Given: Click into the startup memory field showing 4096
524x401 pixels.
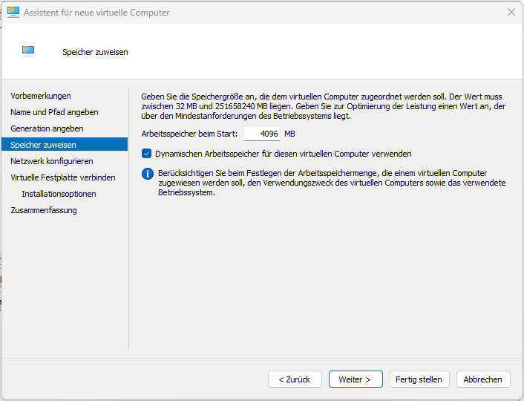Looking at the screenshot, I should (261, 134).
